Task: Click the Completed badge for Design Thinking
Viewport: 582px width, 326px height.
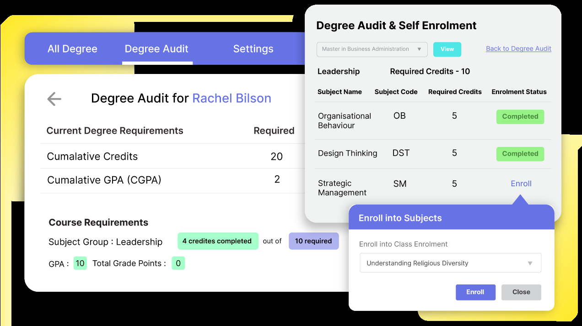Action: pos(520,154)
